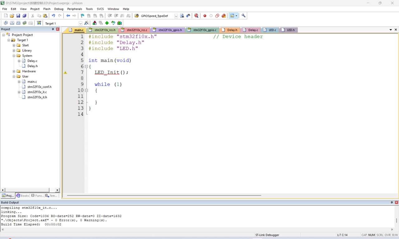Toggle a bookmark on the current line
This screenshot has width=399, height=239.
(x=82, y=16)
